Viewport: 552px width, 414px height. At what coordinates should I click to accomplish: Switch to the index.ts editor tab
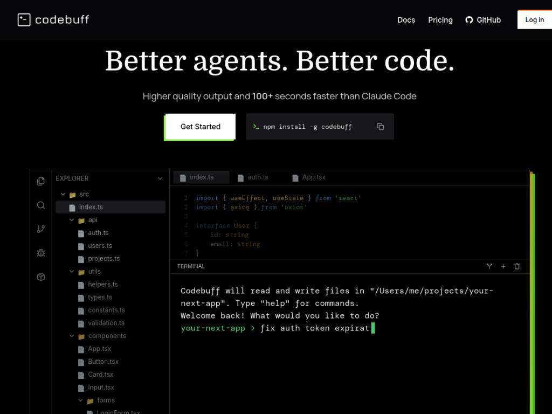point(202,177)
